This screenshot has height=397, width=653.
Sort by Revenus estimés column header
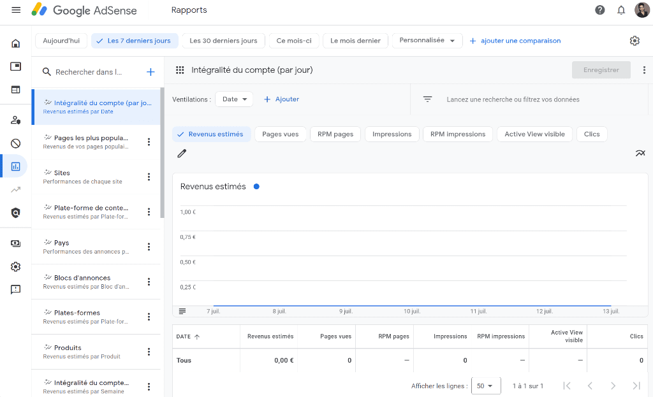270,336
